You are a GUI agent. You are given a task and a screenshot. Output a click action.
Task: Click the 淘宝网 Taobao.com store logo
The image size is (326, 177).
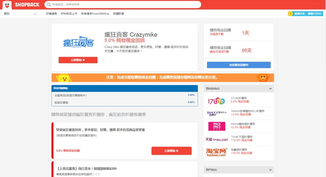pos(217,152)
